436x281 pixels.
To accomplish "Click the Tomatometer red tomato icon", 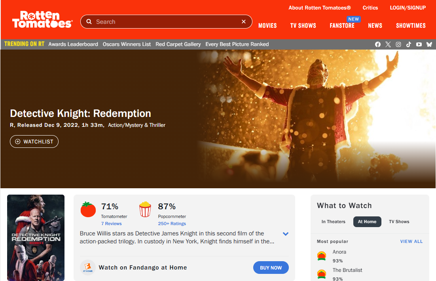I will [88, 209].
